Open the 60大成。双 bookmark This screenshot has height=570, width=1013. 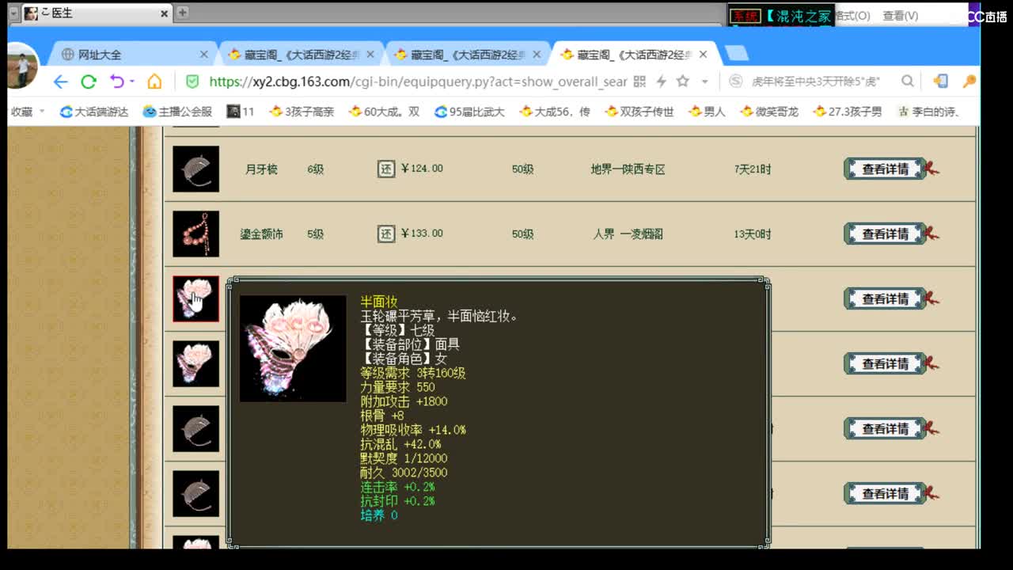pos(384,112)
